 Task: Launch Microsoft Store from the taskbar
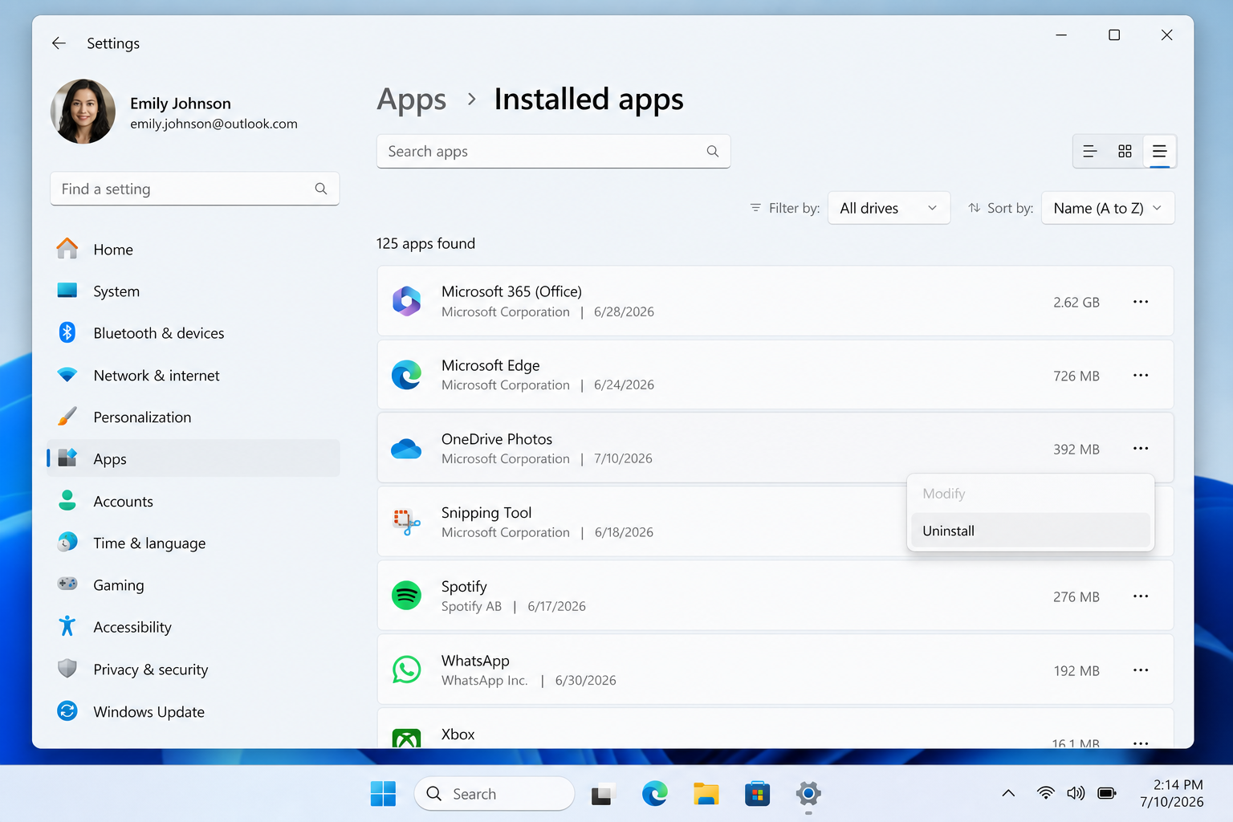pos(757,794)
